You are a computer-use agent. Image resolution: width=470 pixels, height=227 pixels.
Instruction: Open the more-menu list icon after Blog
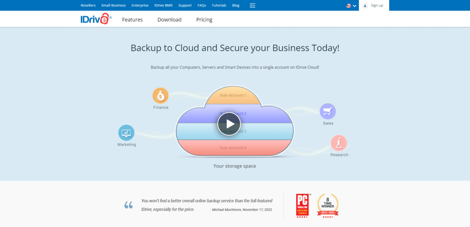click(x=252, y=6)
